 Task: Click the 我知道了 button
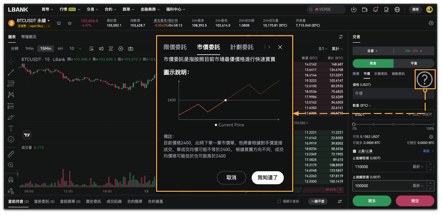pyautogui.click(x=267, y=178)
